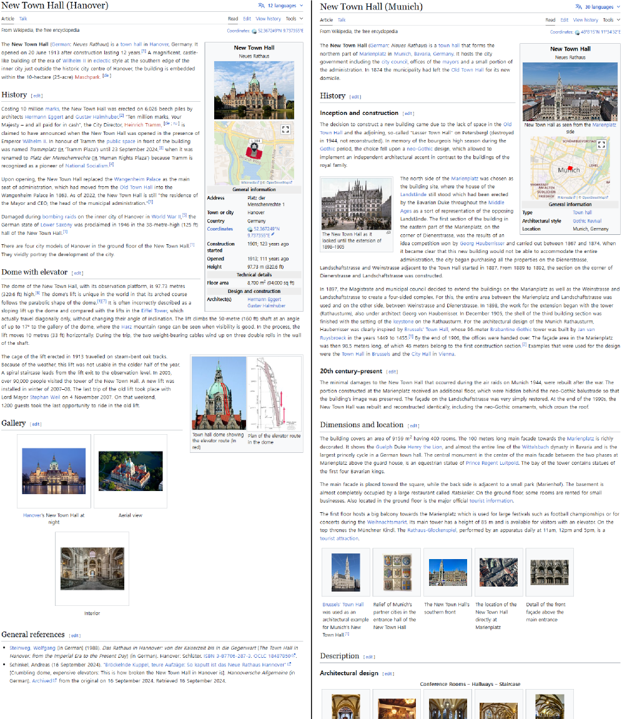Follow the Georg Hauberrisser link
The image size is (622, 719).
(481, 244)
